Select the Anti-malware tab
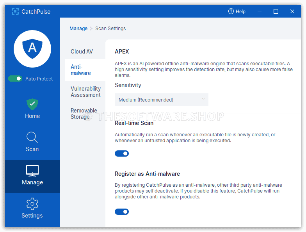 click(85, 70)
